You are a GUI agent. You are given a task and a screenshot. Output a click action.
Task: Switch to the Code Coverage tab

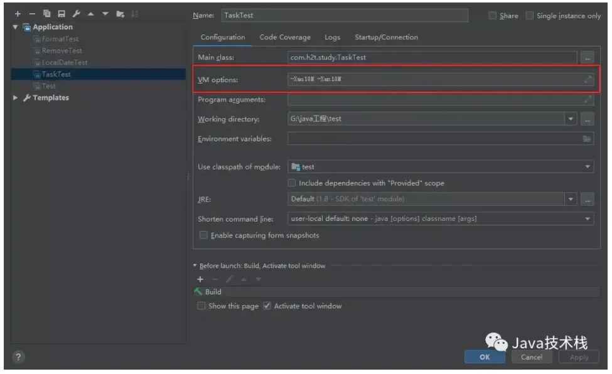coord(285,38)
